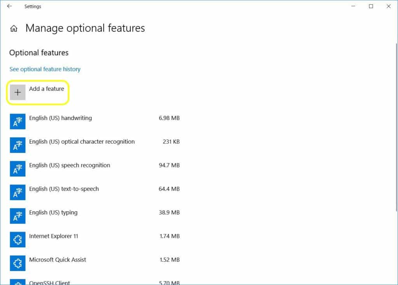
Task: Minimize the Settings window
Action: [x=353, y=6]
